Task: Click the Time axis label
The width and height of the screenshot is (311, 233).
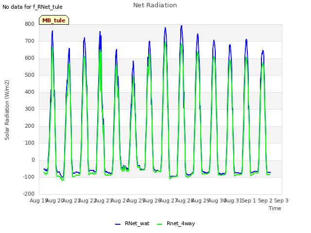Action: 275,208
